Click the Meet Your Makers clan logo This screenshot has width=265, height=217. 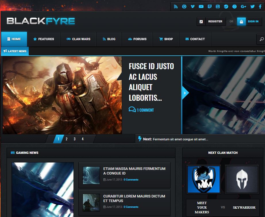(204, 179)
